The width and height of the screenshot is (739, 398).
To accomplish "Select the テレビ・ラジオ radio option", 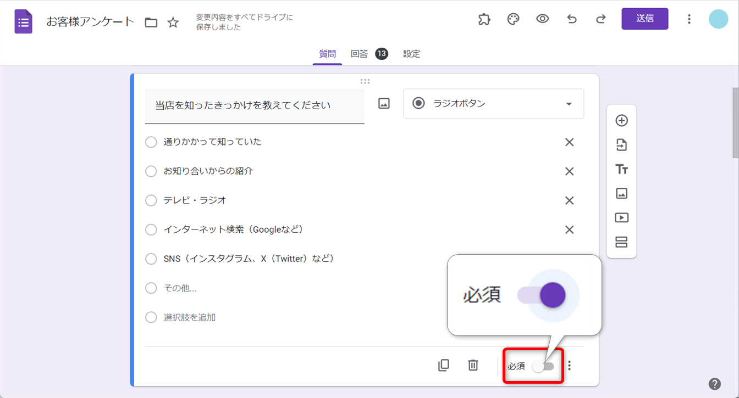I will pos(151,200).
